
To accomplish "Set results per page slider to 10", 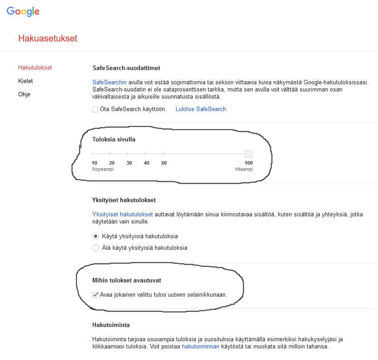I will coord(93,154).
